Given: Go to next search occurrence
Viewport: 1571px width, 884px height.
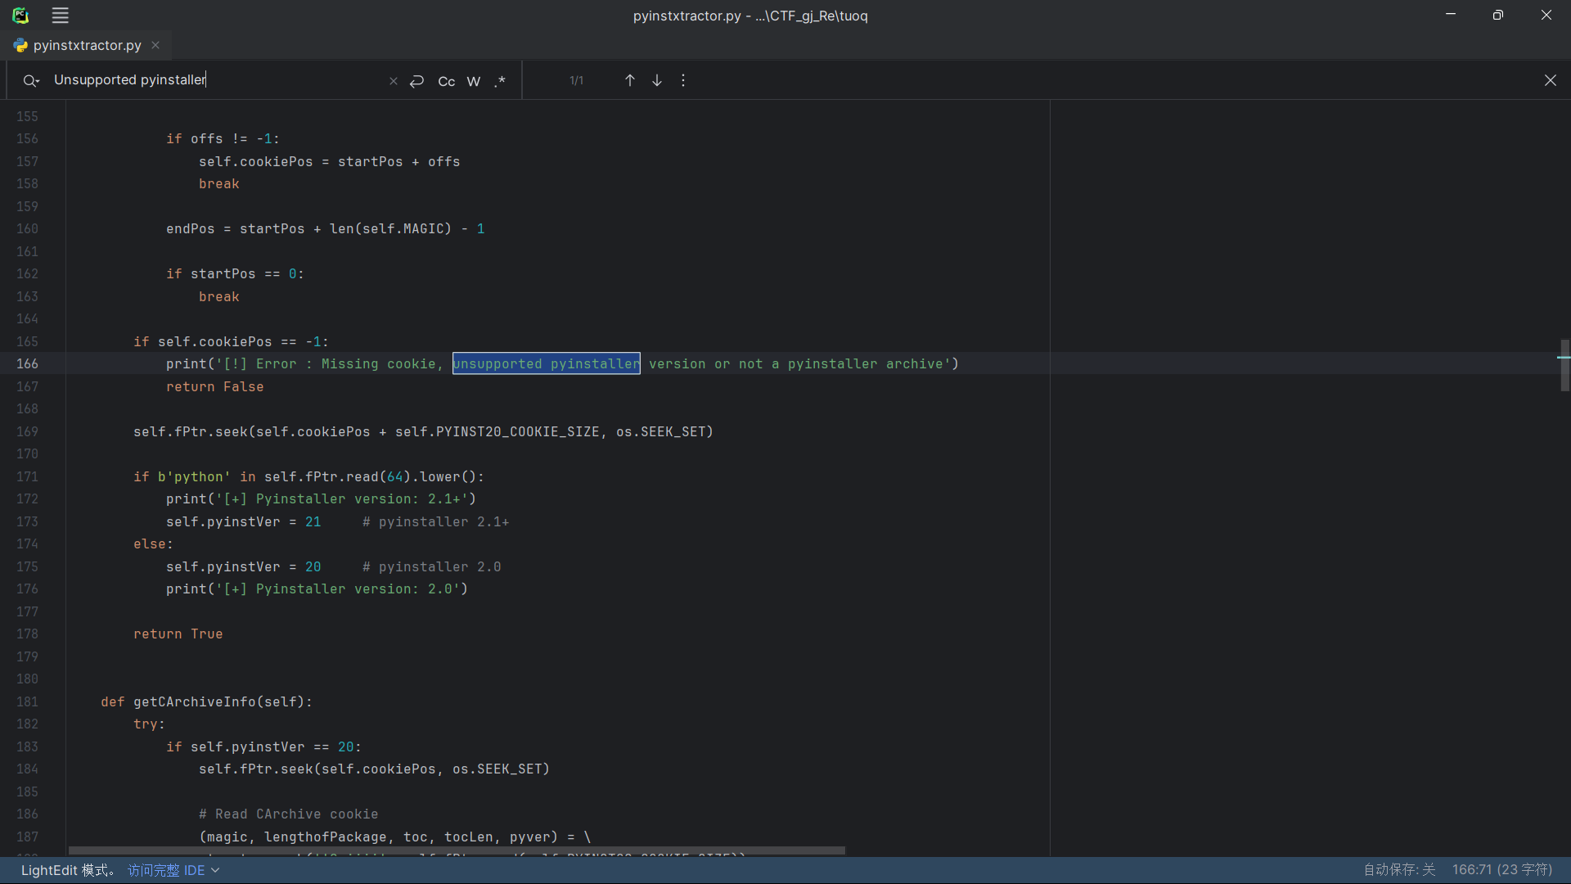Looking at the screenshot, I should coord(657,80).
